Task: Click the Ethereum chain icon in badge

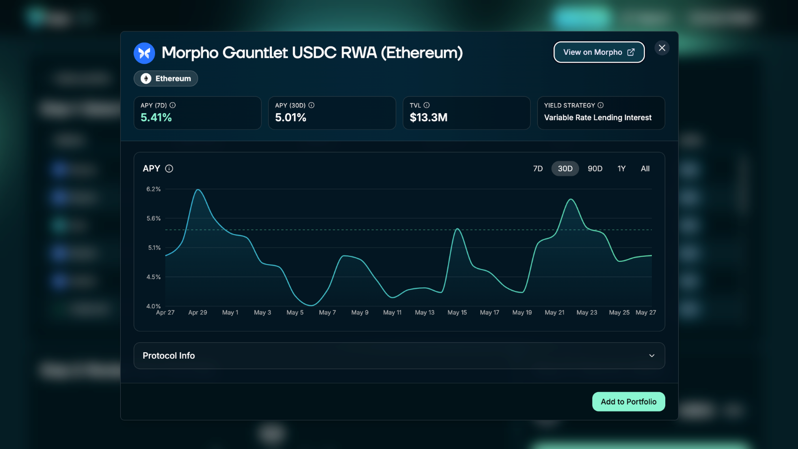Action: click(146, 78)
